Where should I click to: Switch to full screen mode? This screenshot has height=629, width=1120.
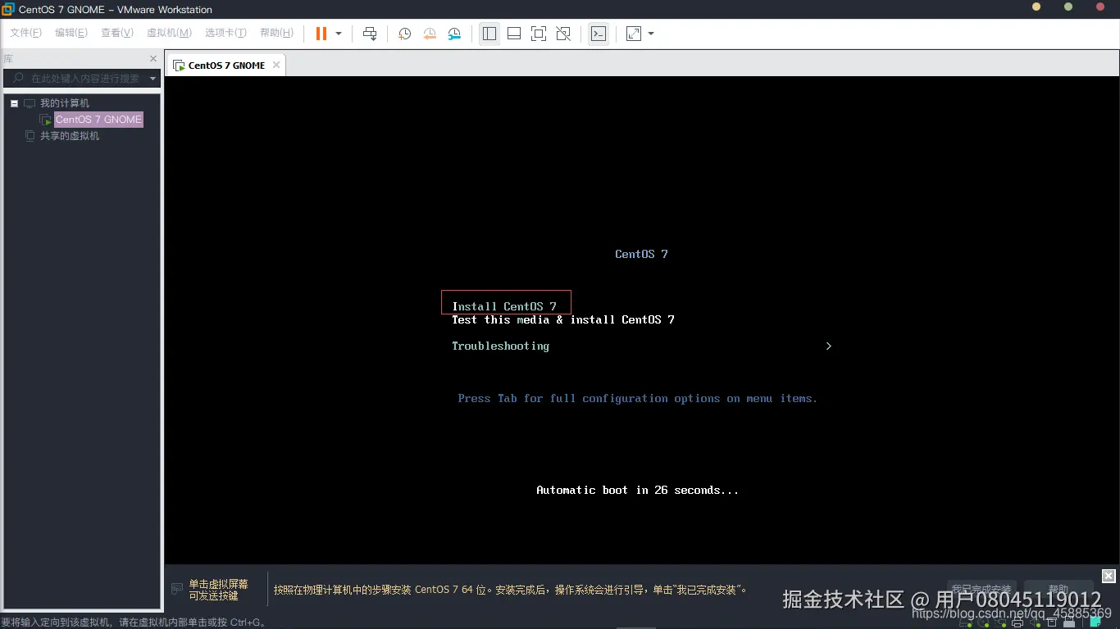(x=538, y=34)
